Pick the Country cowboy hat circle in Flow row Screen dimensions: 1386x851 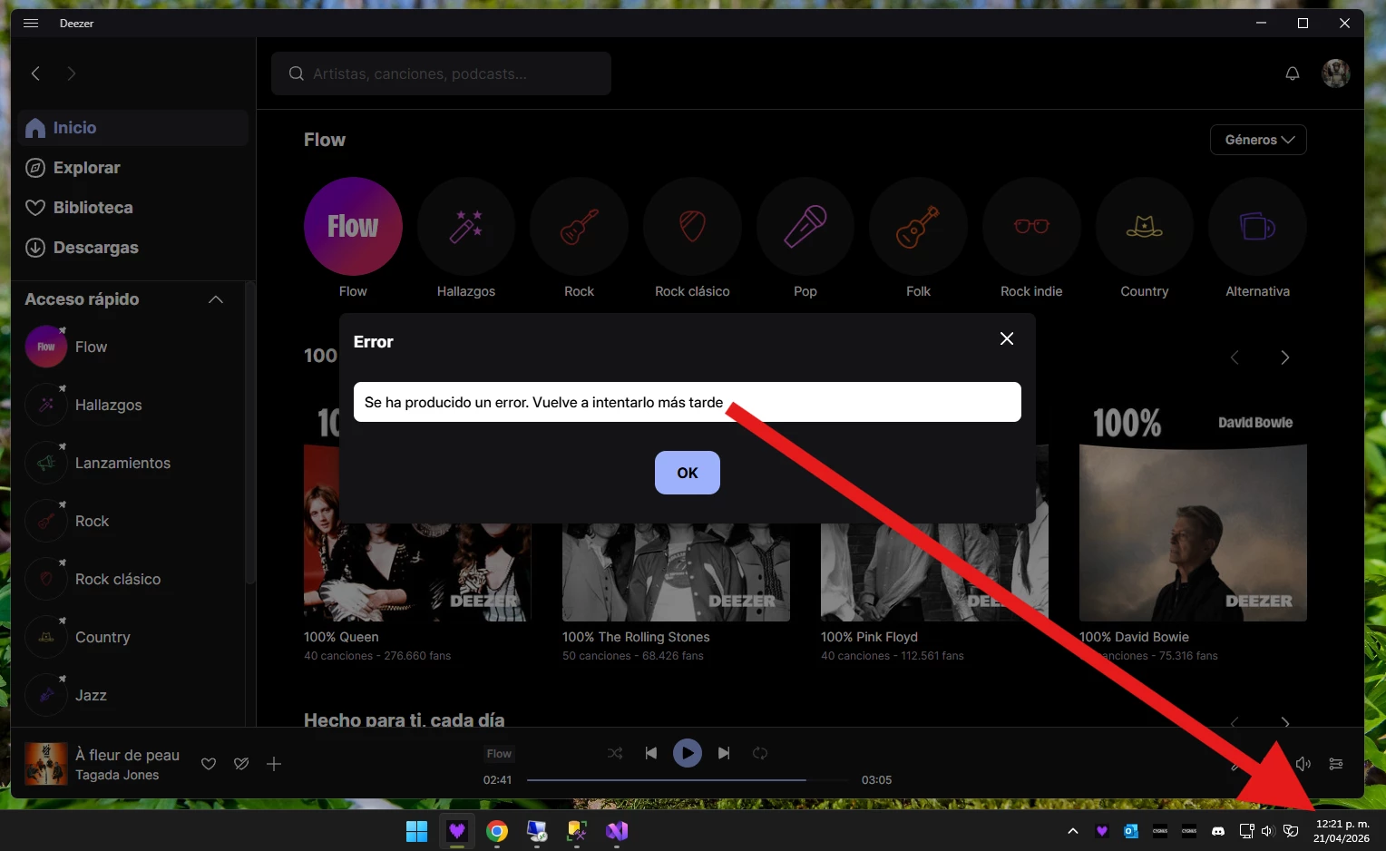(1145, 226)
